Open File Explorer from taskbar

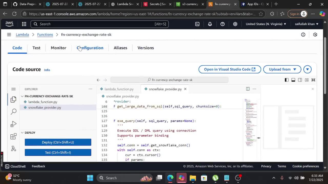click(x=193, y=178)
